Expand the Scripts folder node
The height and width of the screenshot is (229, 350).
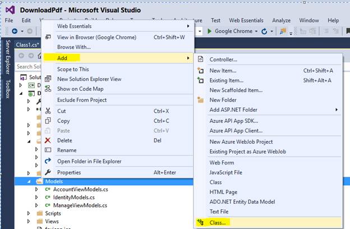(x=30, y=213)
